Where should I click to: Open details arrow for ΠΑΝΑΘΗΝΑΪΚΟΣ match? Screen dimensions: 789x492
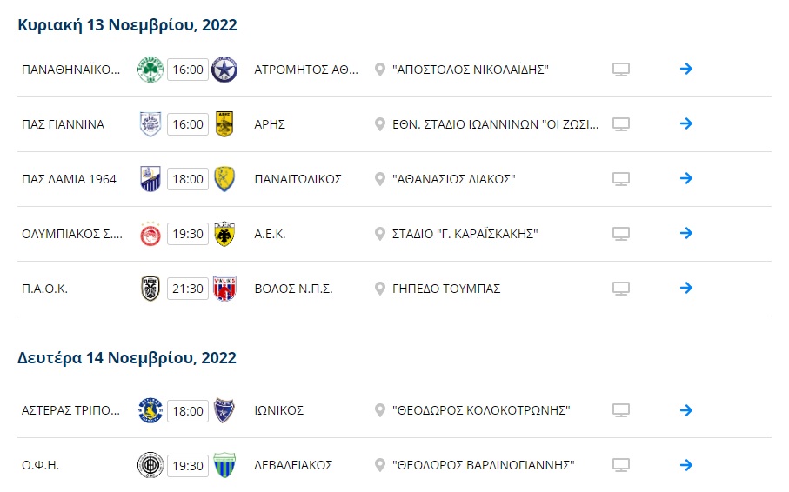686,69
